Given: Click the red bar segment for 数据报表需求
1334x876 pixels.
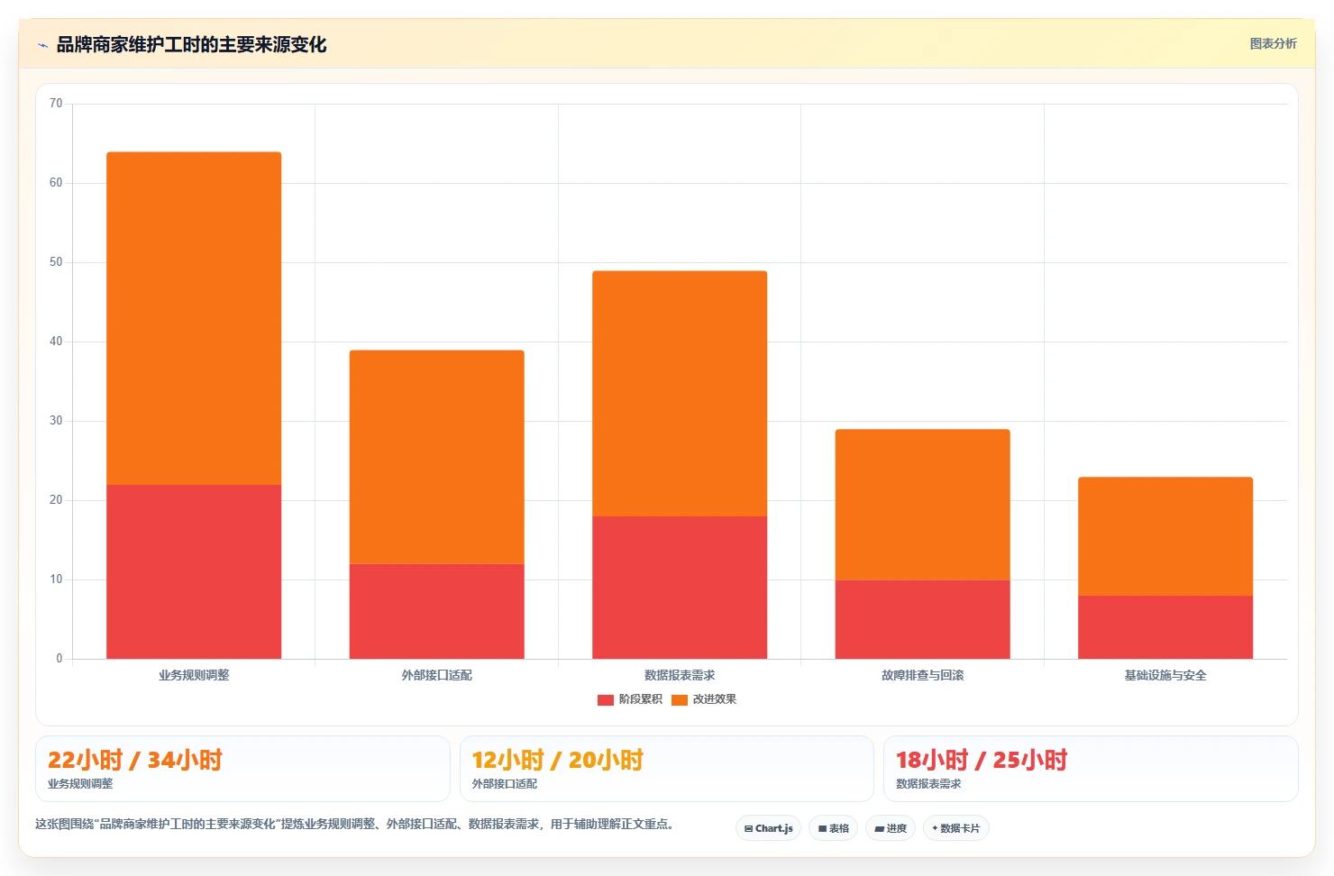Looking at the screenshot, I should [680, 588].
